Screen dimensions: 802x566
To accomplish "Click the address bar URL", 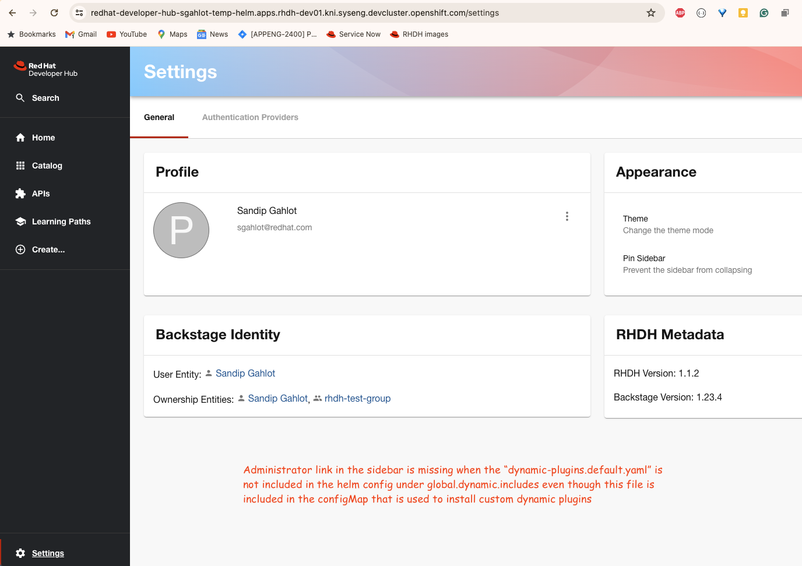I will (295, 13).
